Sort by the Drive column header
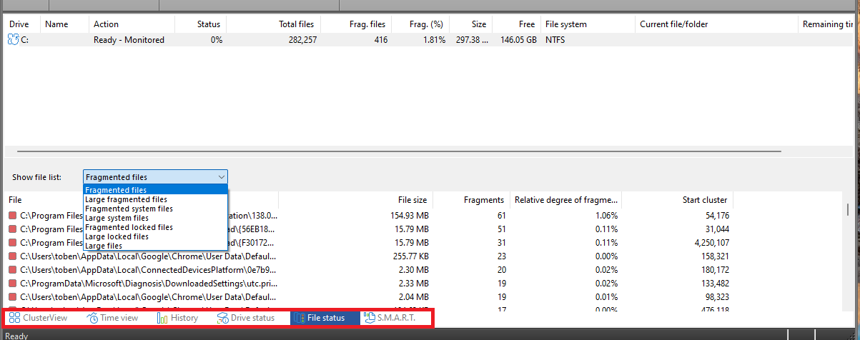This screenshot has width=860, height=340. 22,24
